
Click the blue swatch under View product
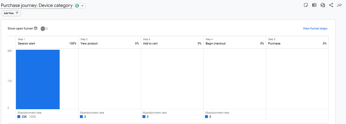(x=81, y=116)
